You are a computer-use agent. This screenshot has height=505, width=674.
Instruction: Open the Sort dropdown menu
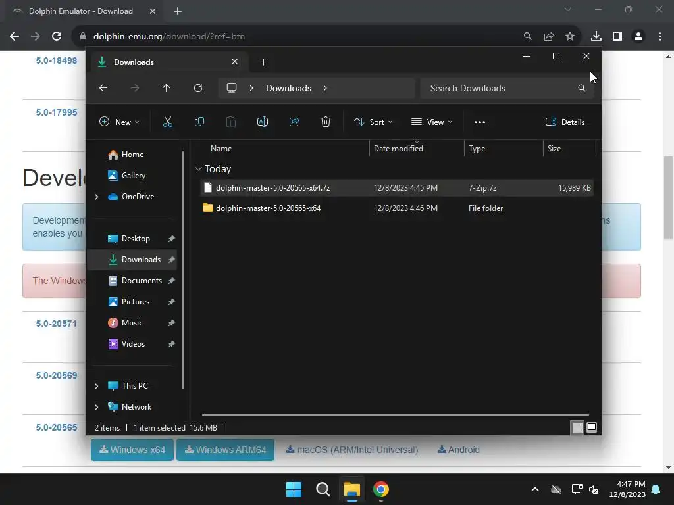373,122
